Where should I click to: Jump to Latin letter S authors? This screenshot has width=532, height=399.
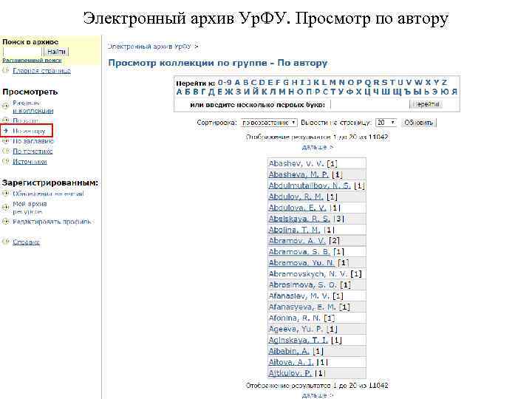(x=384, y=83)
